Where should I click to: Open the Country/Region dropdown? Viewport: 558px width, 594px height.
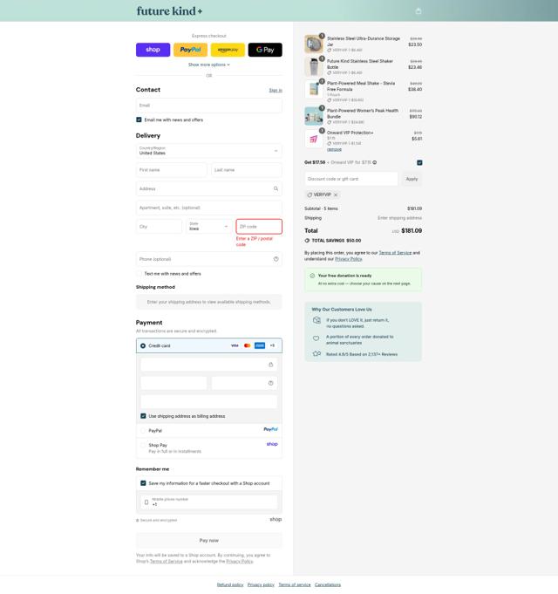209,151
